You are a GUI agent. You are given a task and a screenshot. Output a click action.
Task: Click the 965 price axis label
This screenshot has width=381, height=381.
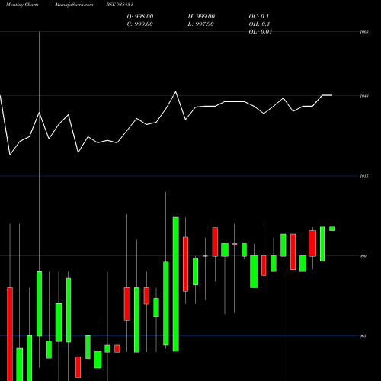click(363, 336)
